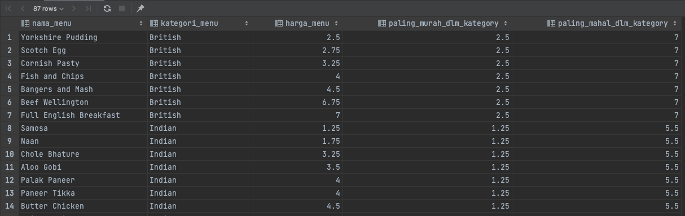Image resolution: width=685 pixels, height=216 pixels.
Task: Select row number 10 header
Action: click(x=9, y=154)
